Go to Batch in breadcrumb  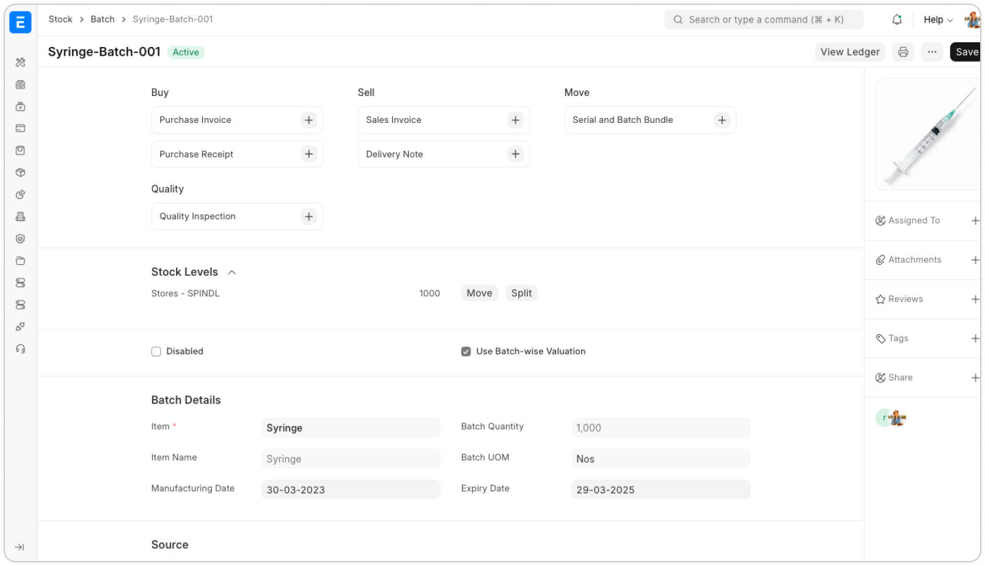pos(102,20)
